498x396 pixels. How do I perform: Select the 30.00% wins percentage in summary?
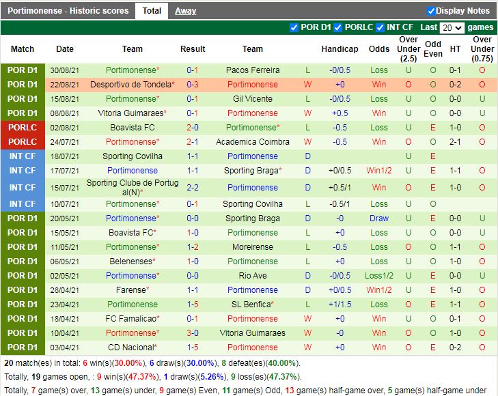pos(128,363)
